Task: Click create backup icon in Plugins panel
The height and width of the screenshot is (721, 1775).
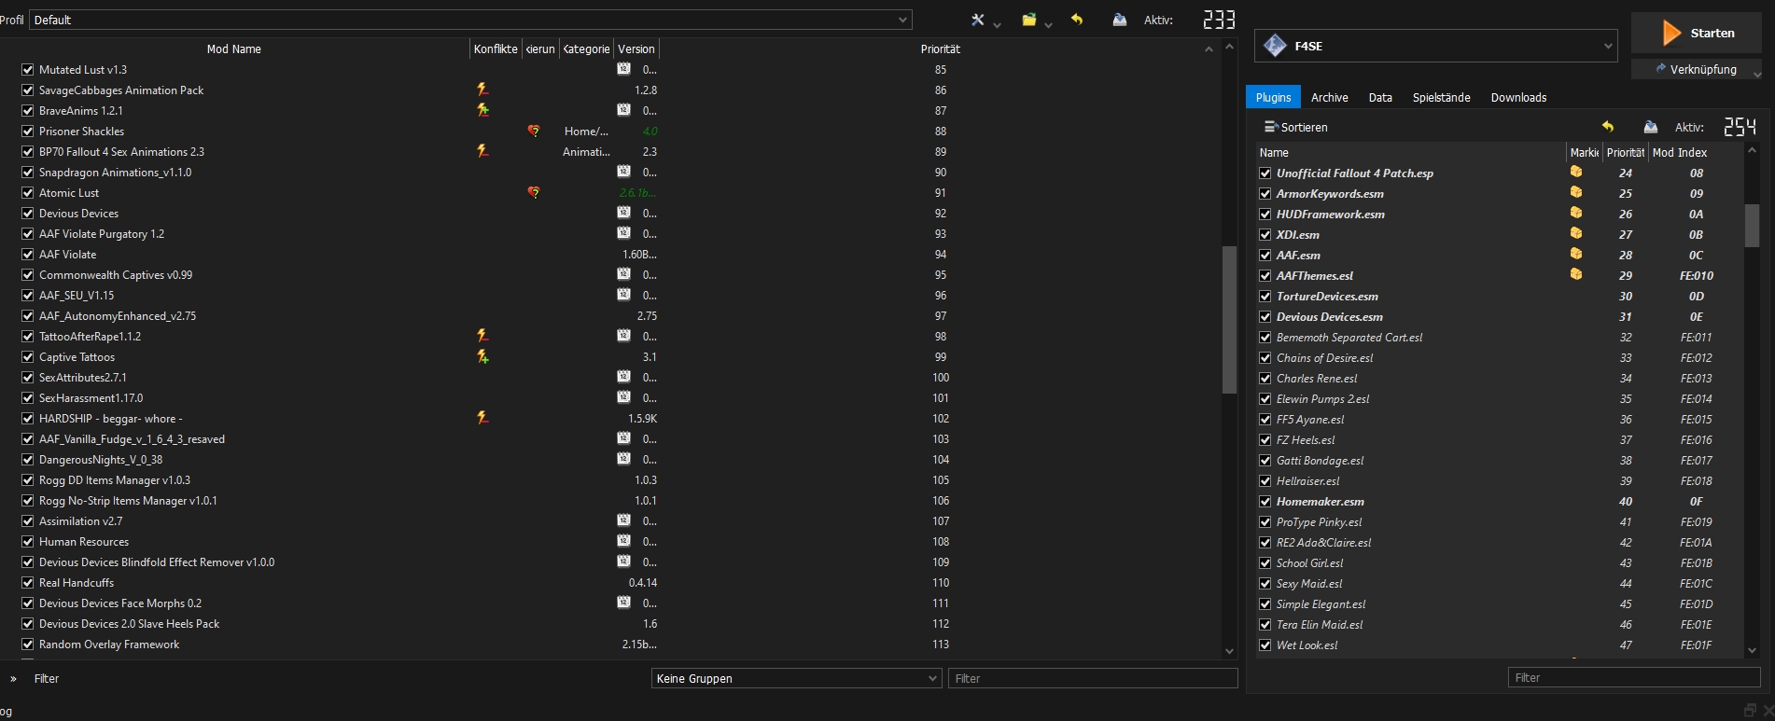Action: point(1651,127)
